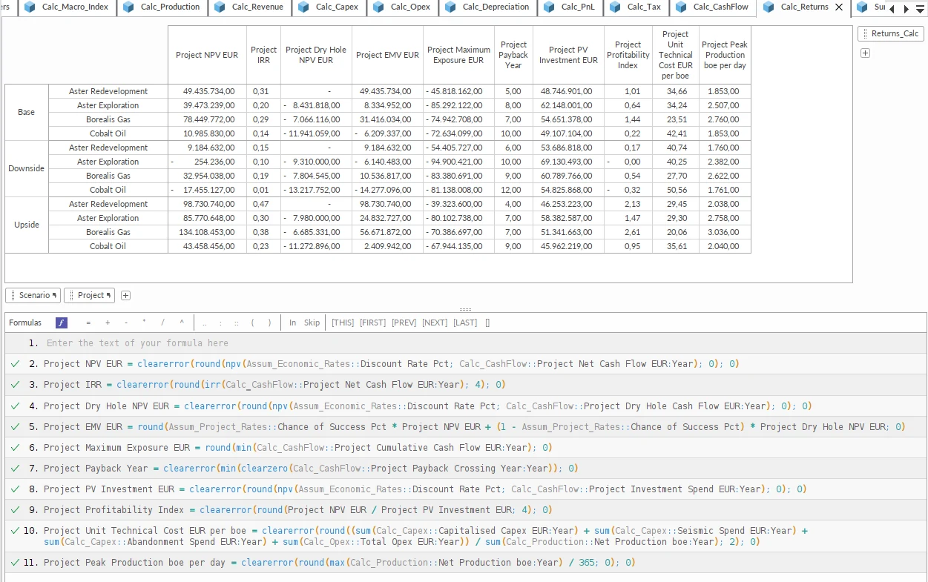Open the Calc_CashFlow tab
Viewport: 928px width, 582px height.
(714, 7)
